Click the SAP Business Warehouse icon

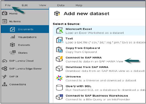(59, 97)
